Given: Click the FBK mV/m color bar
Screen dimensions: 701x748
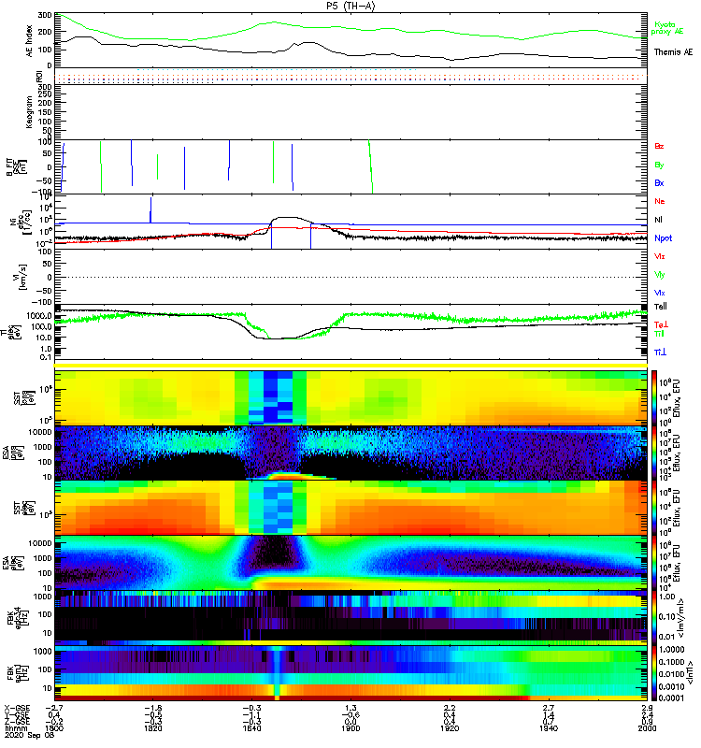Looking at the screenshot, I should point(654,618).
